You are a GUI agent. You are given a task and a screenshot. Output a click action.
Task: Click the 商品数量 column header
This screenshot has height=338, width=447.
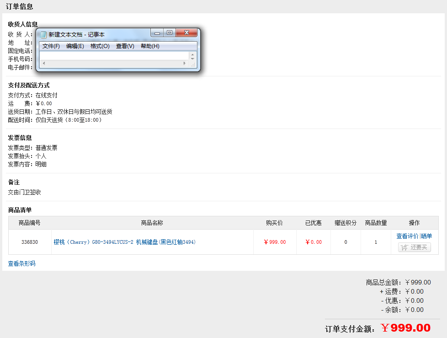pos(376,223)
